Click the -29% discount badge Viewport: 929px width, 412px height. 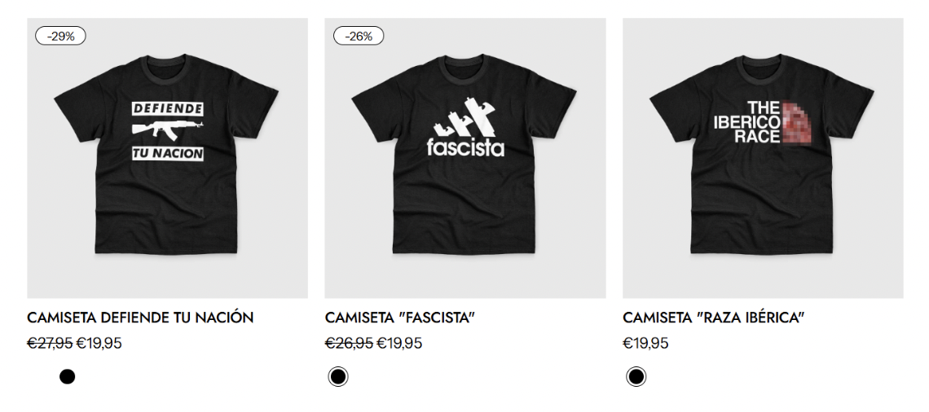60,36
